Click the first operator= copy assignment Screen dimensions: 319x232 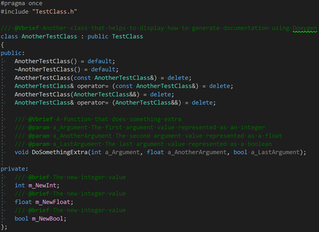[93, 86]
